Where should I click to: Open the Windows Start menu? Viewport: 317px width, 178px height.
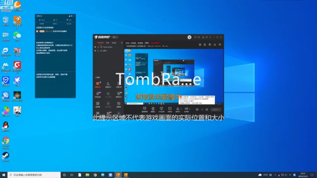pos(4,175)
